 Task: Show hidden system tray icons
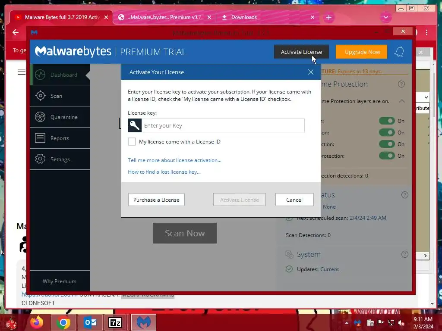pyautogui.click(x=347, y=323)
